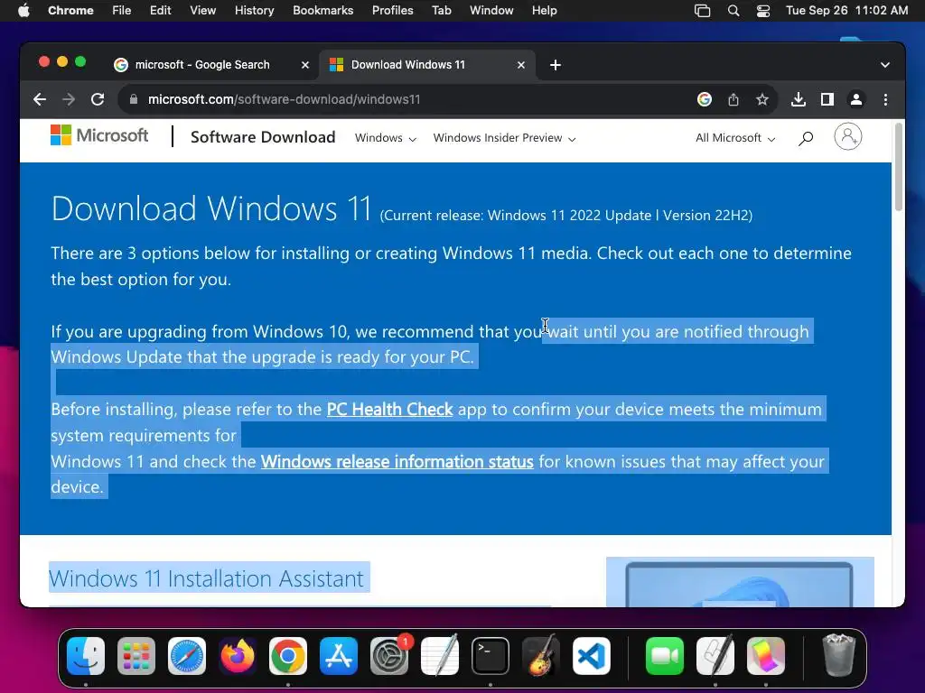The width and height of the screenshot is (925, 693).
Task: Click the Windows 11 Installation Assistant heading
Action: 206,578
